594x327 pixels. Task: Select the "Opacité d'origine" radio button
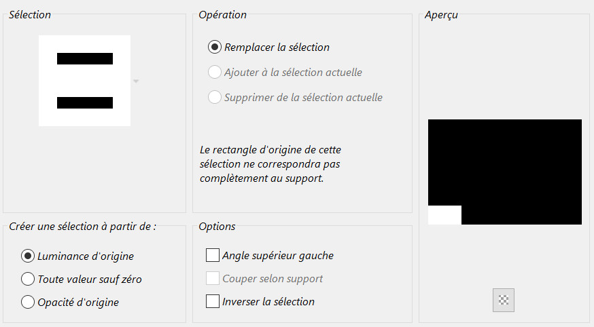tap(28, 303)
